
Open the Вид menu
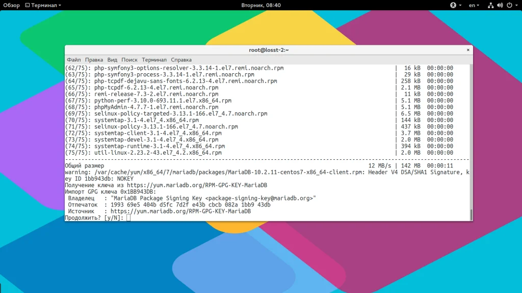click(112, 60)
